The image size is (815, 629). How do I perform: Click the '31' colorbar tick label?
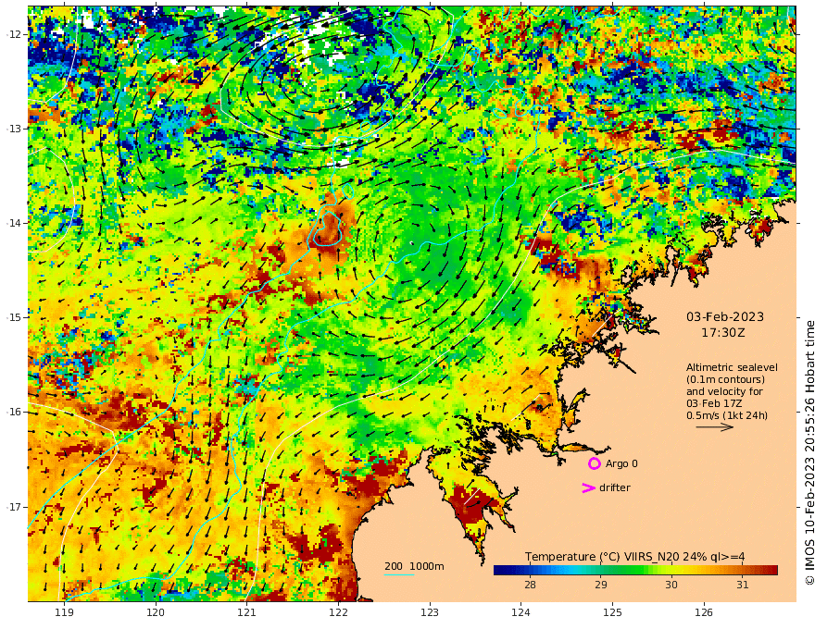click(742, 585)
